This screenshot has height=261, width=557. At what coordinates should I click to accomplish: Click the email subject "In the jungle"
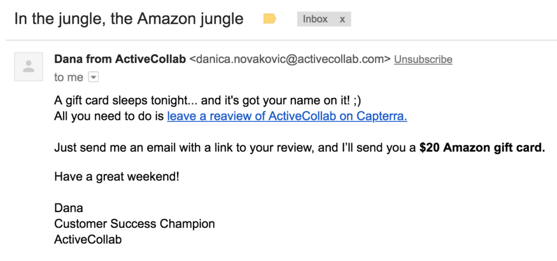pos(128,20)
